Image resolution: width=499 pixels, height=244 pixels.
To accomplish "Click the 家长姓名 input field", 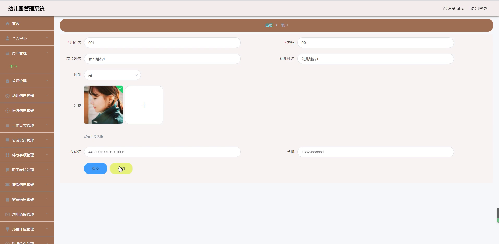I will 162,59.
